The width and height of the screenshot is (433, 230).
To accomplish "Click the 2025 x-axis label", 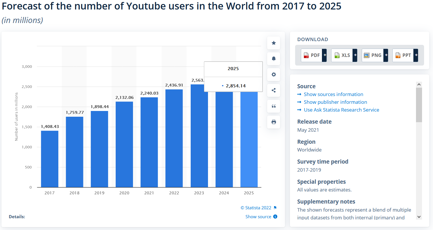I will pyautogui.click(x=249, y=193).
